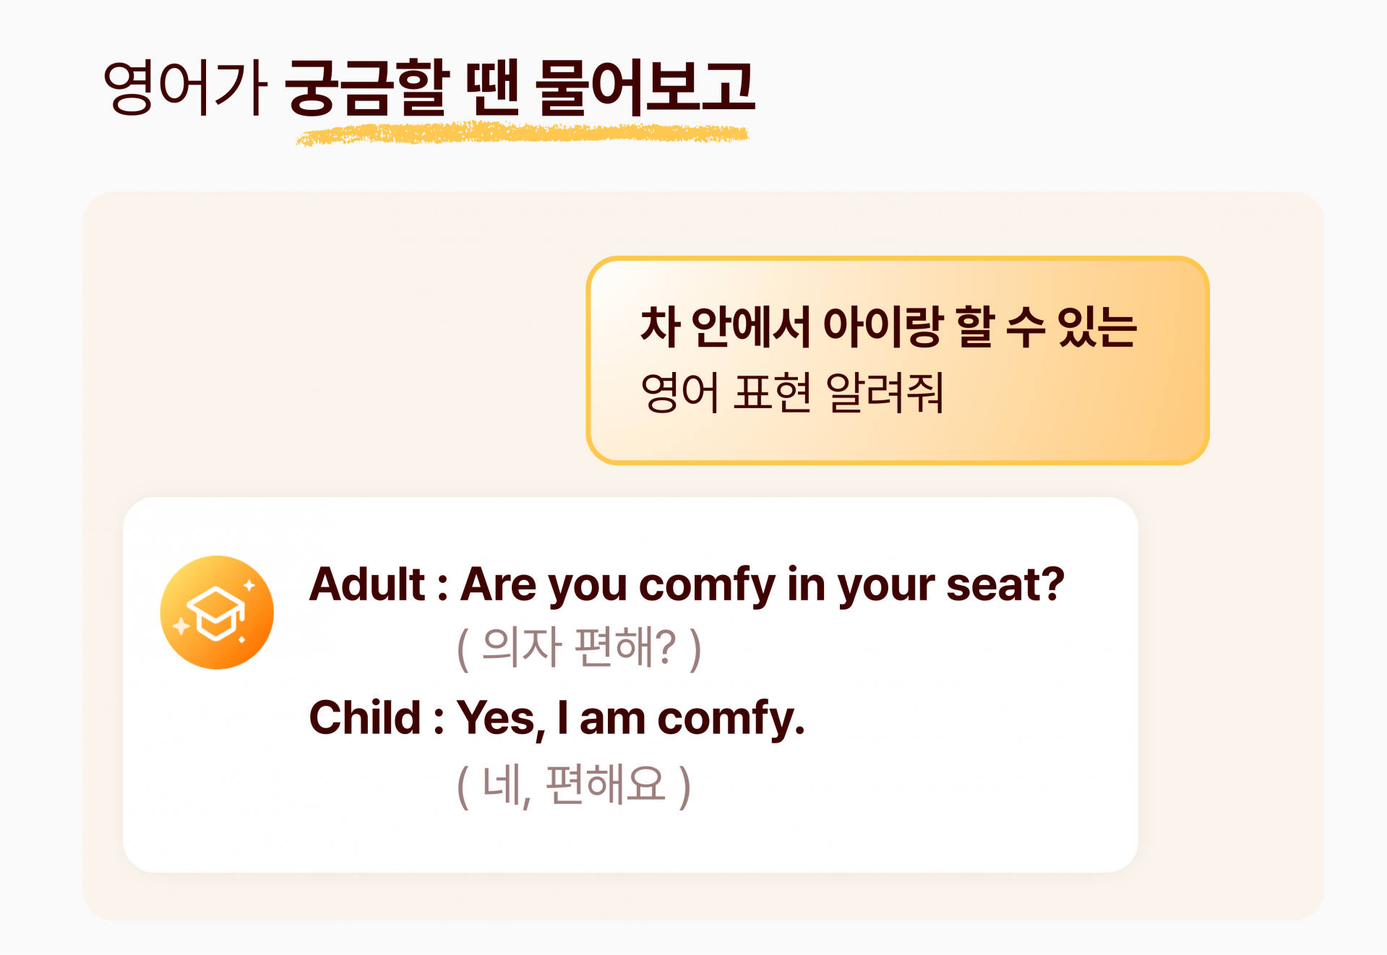Click the word "영어가" in the heading

tap(185, 87)
